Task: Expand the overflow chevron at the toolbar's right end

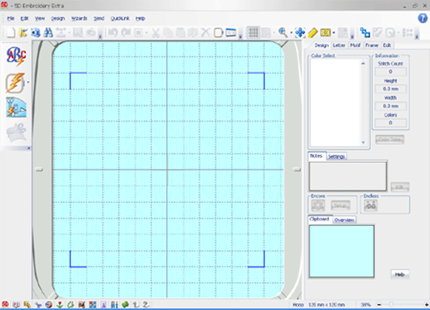Action: click(417, 36)
